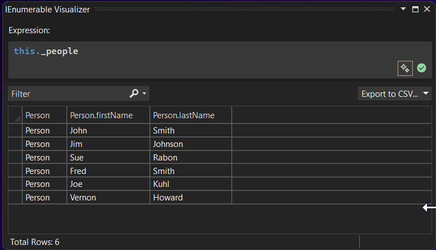Click the green checkmark status icon
The width and height of the screenshot is (436, 250).
coord(421,68)
